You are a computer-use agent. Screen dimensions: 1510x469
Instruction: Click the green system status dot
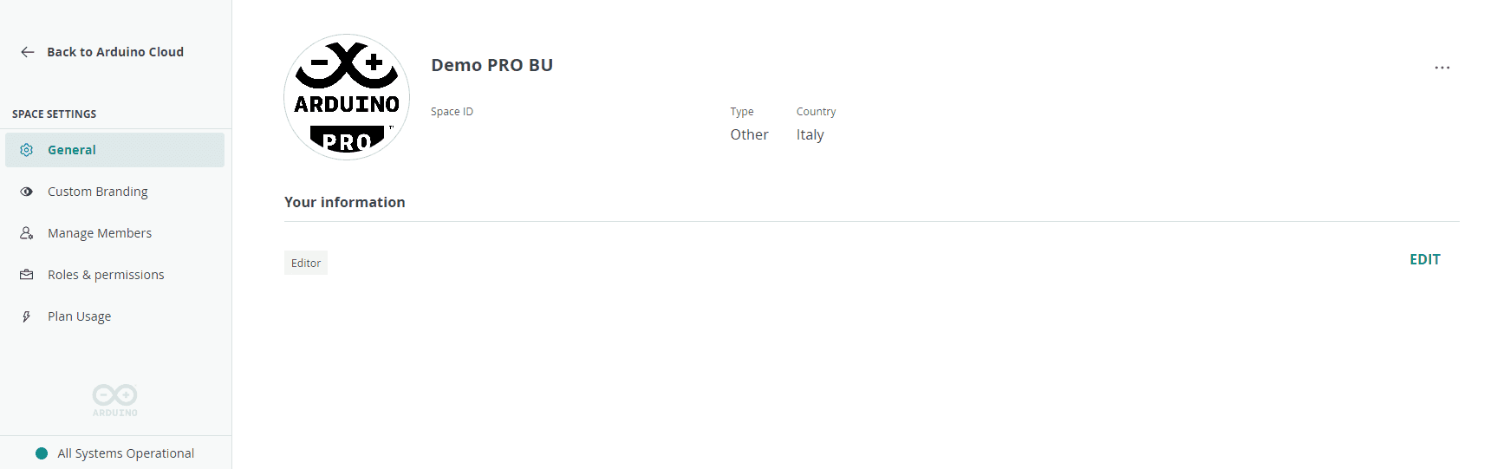click(42, 453)
